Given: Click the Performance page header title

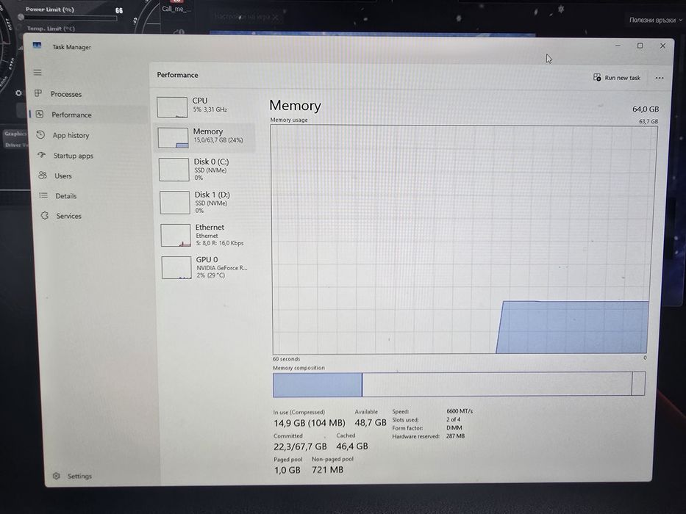Looking at the screenshot, I should [x=178, y=75].
